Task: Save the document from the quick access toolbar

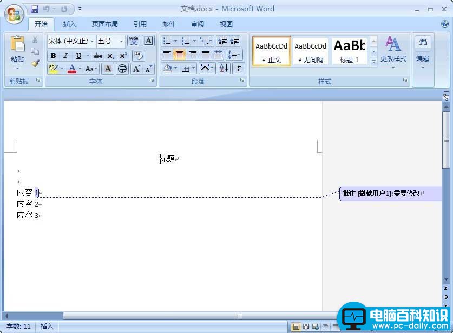Action: point(35,9)
